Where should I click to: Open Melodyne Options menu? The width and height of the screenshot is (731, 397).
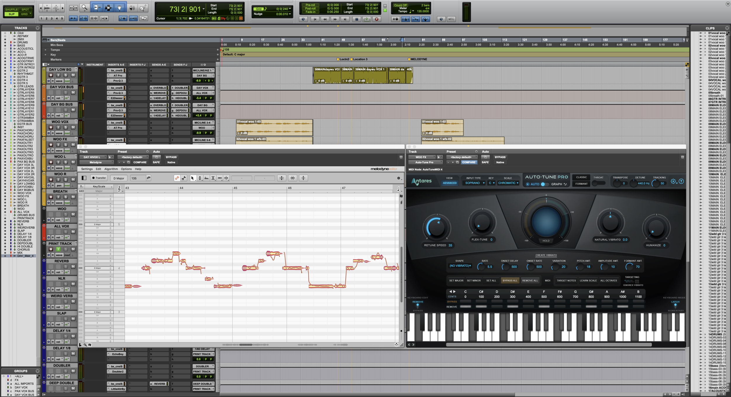tap(126, 169)
